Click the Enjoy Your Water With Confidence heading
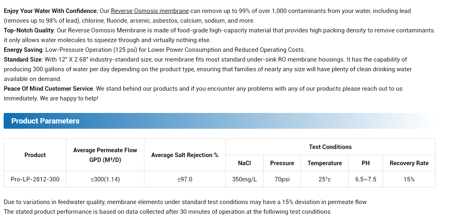Image resolution: width=451 pixels, height=217 pixels. 51,11
